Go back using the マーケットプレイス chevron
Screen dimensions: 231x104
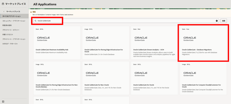4,11
